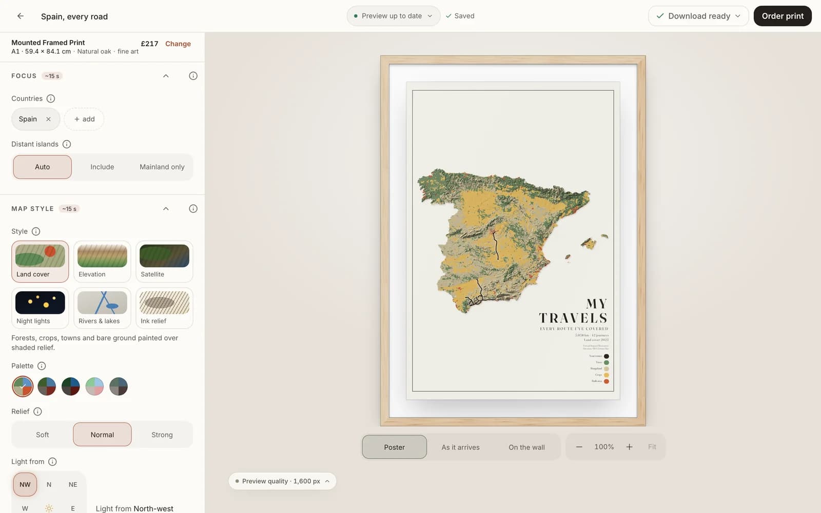Viewport: 821px width, 513px height.
Task: Switch to Poster view tab
Action: click(x=394, y=447)
